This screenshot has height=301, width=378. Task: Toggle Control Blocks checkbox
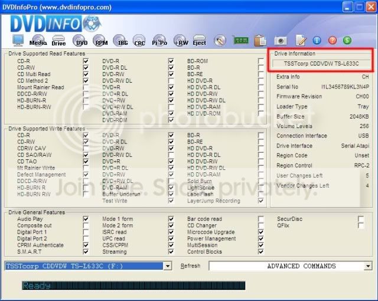pyautogui.click(x=260, y=251)
